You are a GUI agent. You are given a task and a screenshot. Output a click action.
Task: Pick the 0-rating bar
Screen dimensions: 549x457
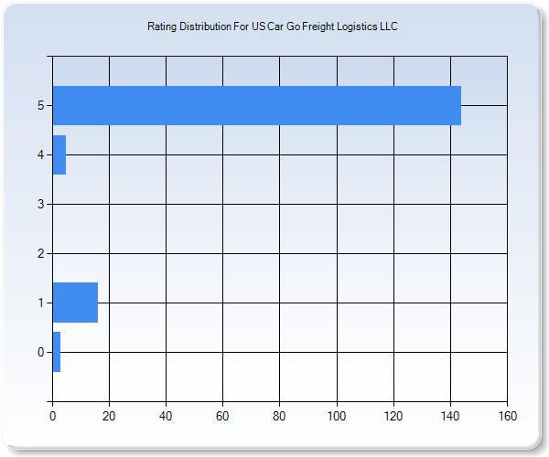56,352
